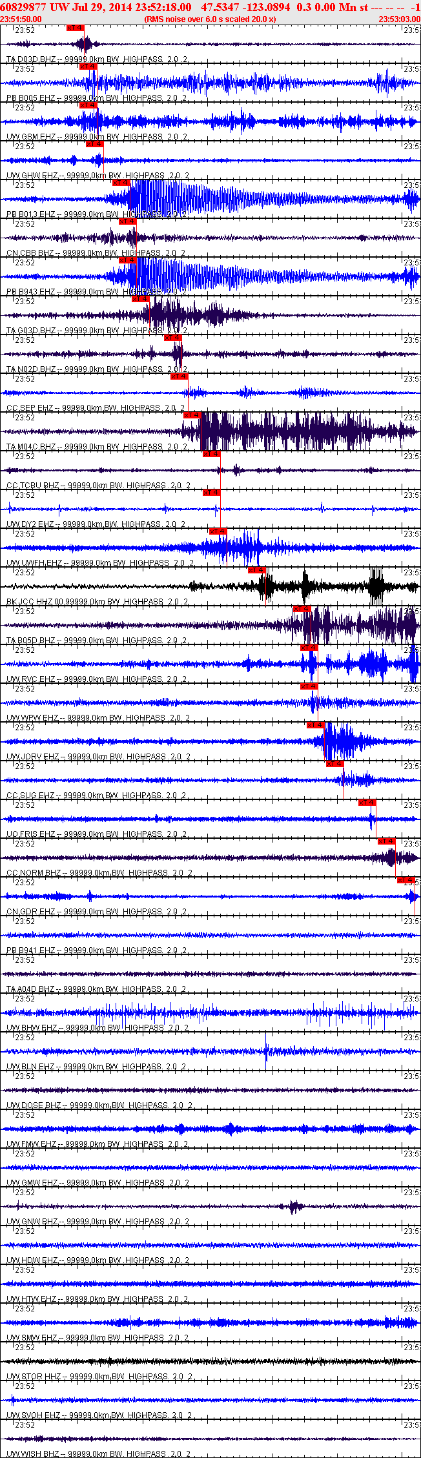This screenshot has width=421, height=1458.
Task: Select the red pick flag on CN.CBB trace
Action: click(127, 221)
